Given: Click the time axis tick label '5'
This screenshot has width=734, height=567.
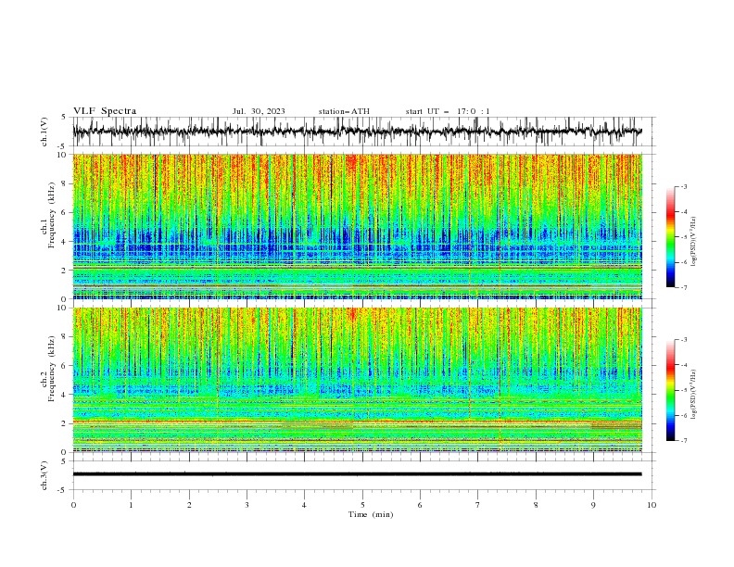Looking at the screenshot, I should [362, 505].
